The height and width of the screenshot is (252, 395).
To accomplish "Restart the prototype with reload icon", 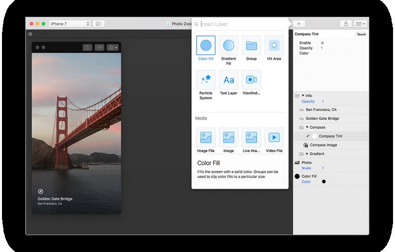I will (x=87, y=47).
